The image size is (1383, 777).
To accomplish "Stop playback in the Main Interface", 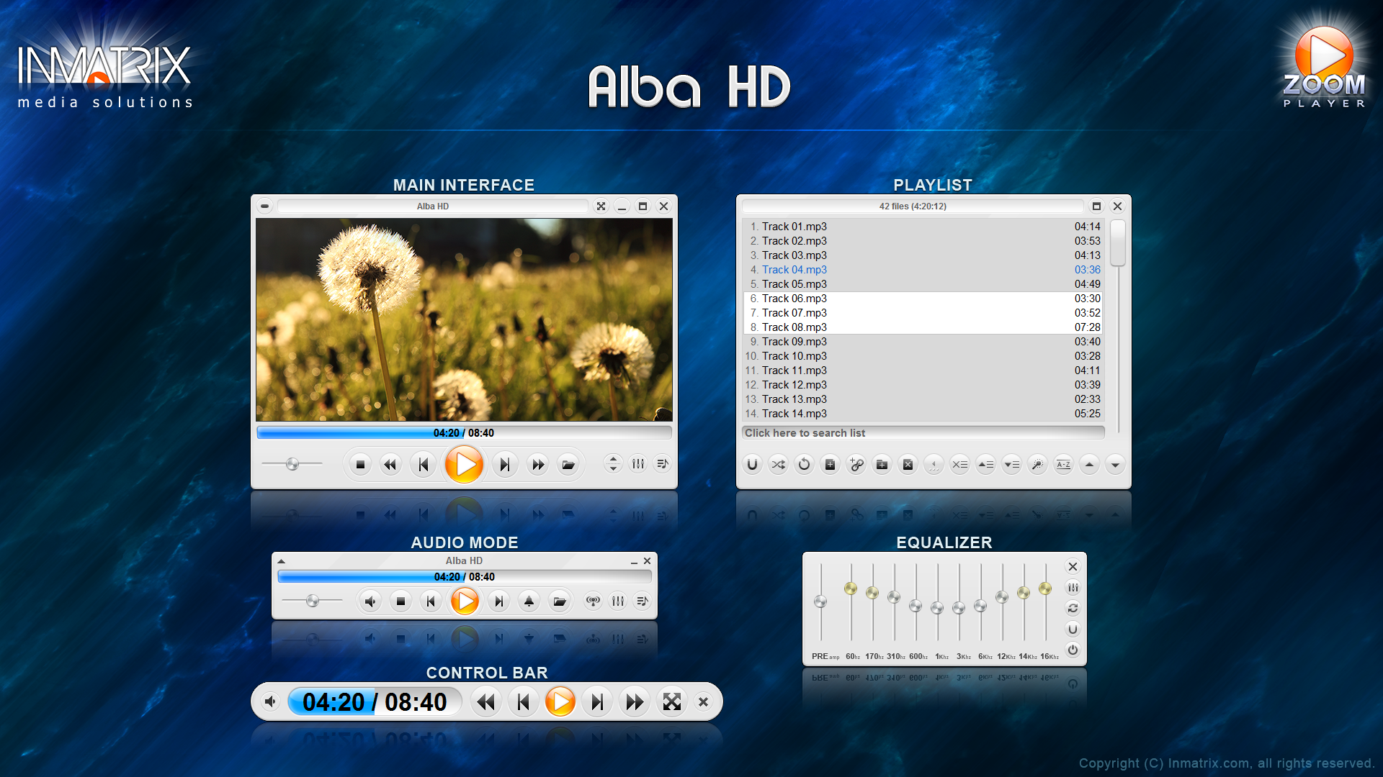I will [360, 465].
